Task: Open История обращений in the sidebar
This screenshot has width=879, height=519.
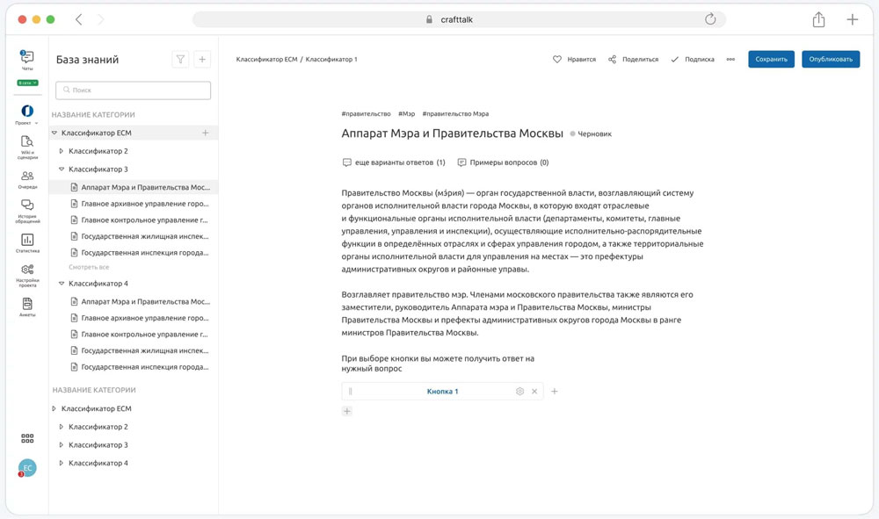Action: tap(27, 211)
